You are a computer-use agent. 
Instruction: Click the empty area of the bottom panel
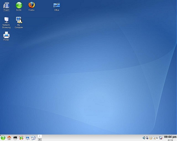88,138
